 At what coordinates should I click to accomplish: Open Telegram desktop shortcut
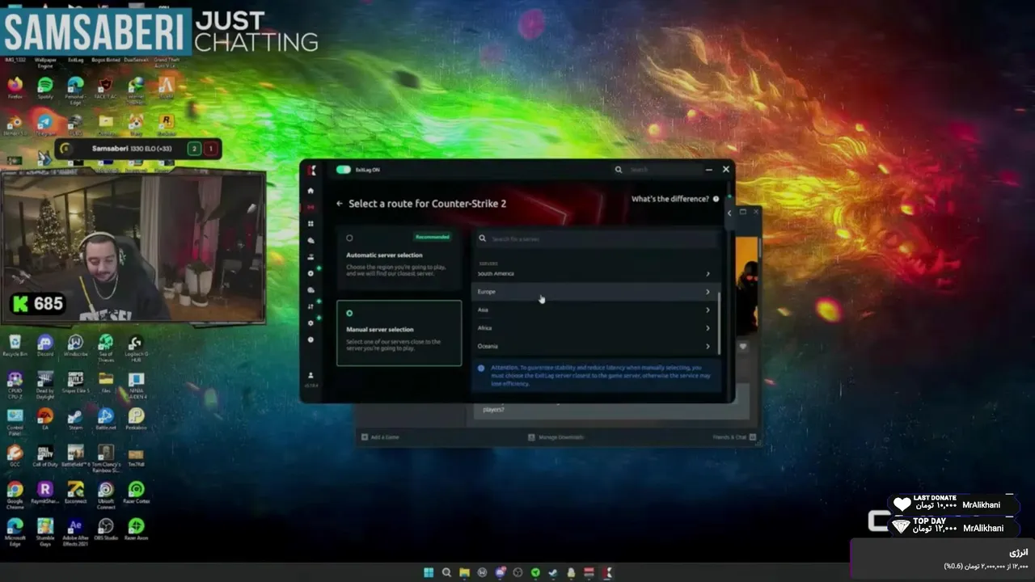point(45,124)
